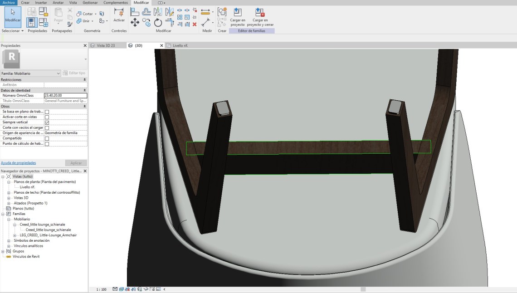This screenshot has height=293, width=517.
Task: Toggle the Siempre vertical checkbox
Action: 47,122
